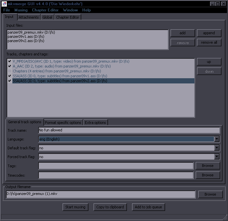Select the General track options tab
Viewport: 228px width, 221px height.
[x=24, y=122]
